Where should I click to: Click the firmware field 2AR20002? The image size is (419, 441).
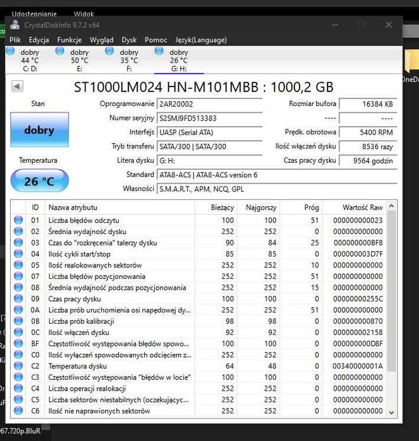210,104
